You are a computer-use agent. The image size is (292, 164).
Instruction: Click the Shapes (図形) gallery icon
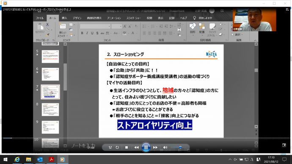pyautogui.click(x=193, y=26)
